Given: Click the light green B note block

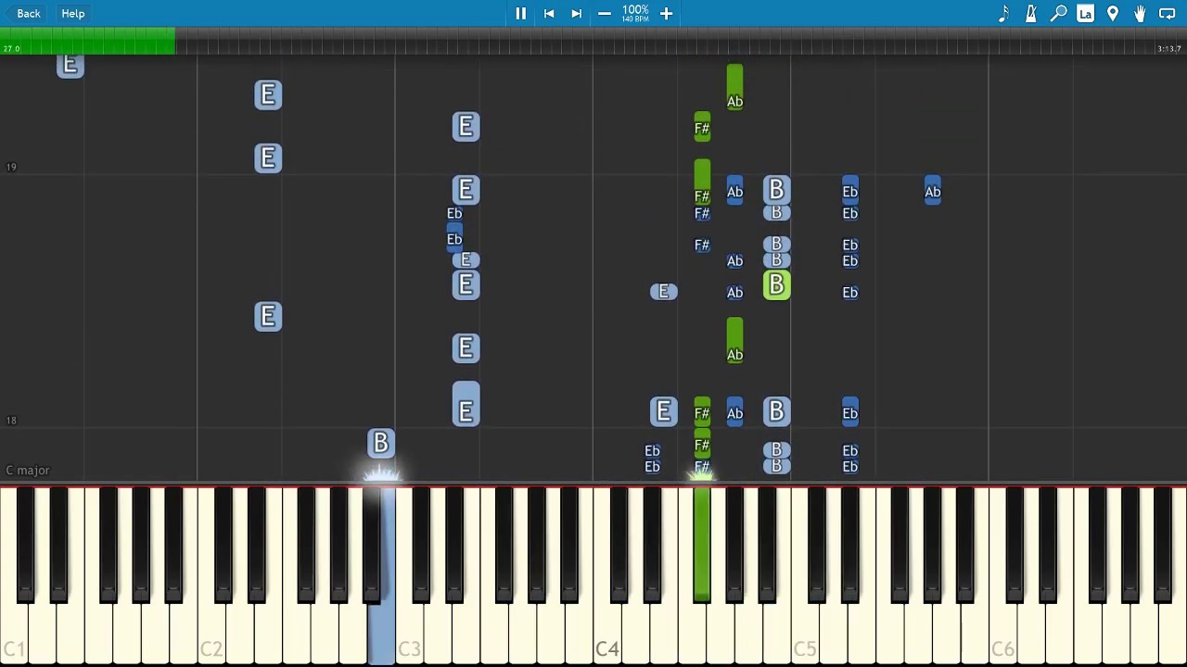Looking at the screenshot, I should (776, 285).
